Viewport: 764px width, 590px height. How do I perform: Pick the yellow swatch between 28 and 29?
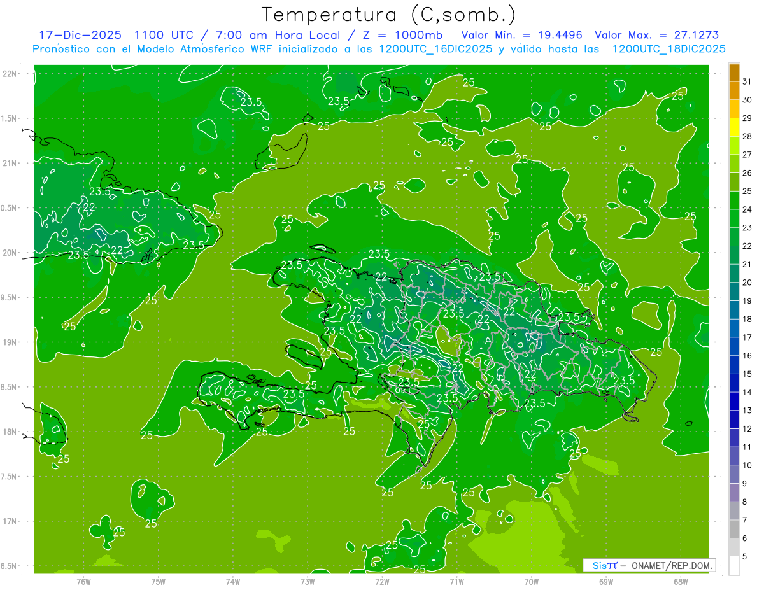(734, 127)
